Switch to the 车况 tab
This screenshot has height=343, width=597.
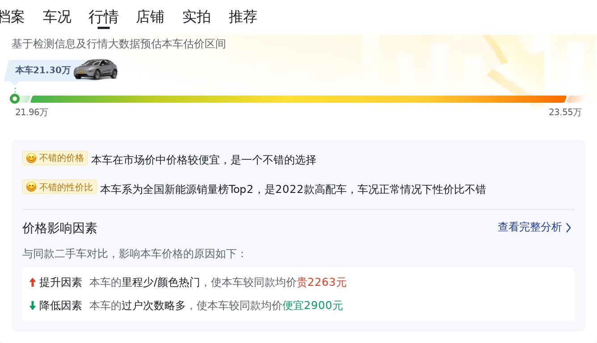tap(57, 17)
